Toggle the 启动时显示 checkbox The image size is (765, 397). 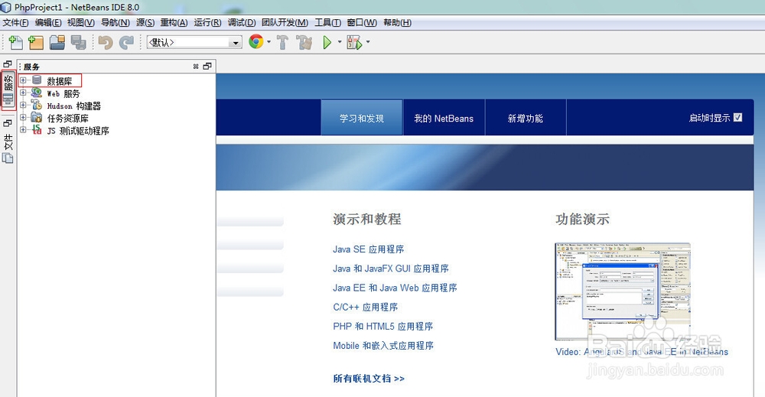[x=737, y=118]
